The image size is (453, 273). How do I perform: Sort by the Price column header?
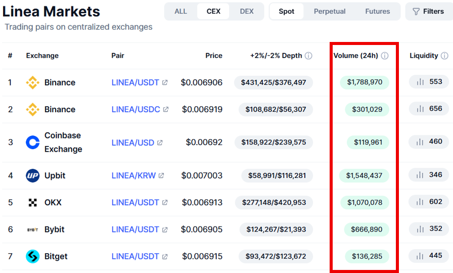(214, 56)
